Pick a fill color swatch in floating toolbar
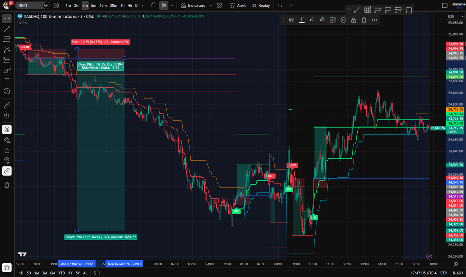Image resolution: width=466 pixels, height=277 pixels. (312, 20)
